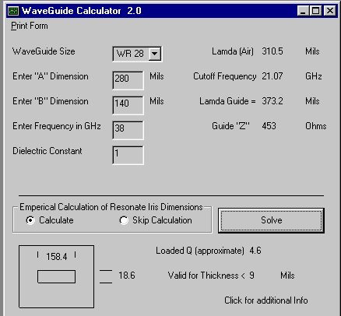Viewport: 341px width, 316px height.
Task: Focus the Frequency in GHz input box
Action: tap(128, 131)
